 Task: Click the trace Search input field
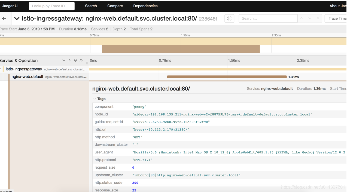(268, 18)
